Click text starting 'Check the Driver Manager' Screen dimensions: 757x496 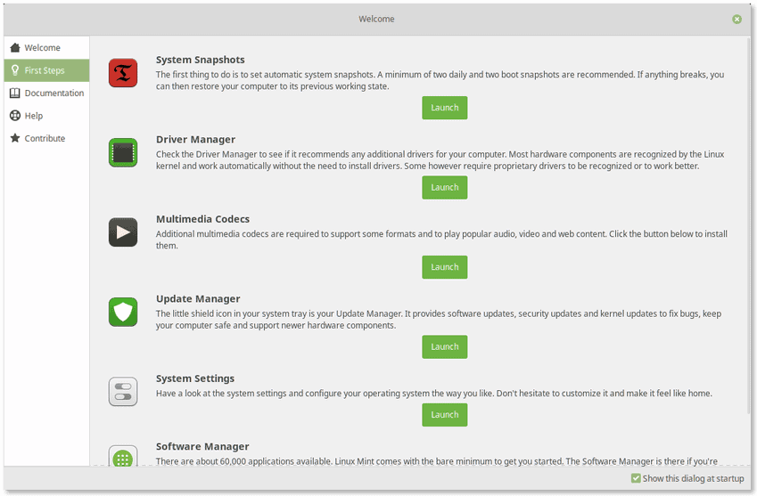(x=440, y=160)
